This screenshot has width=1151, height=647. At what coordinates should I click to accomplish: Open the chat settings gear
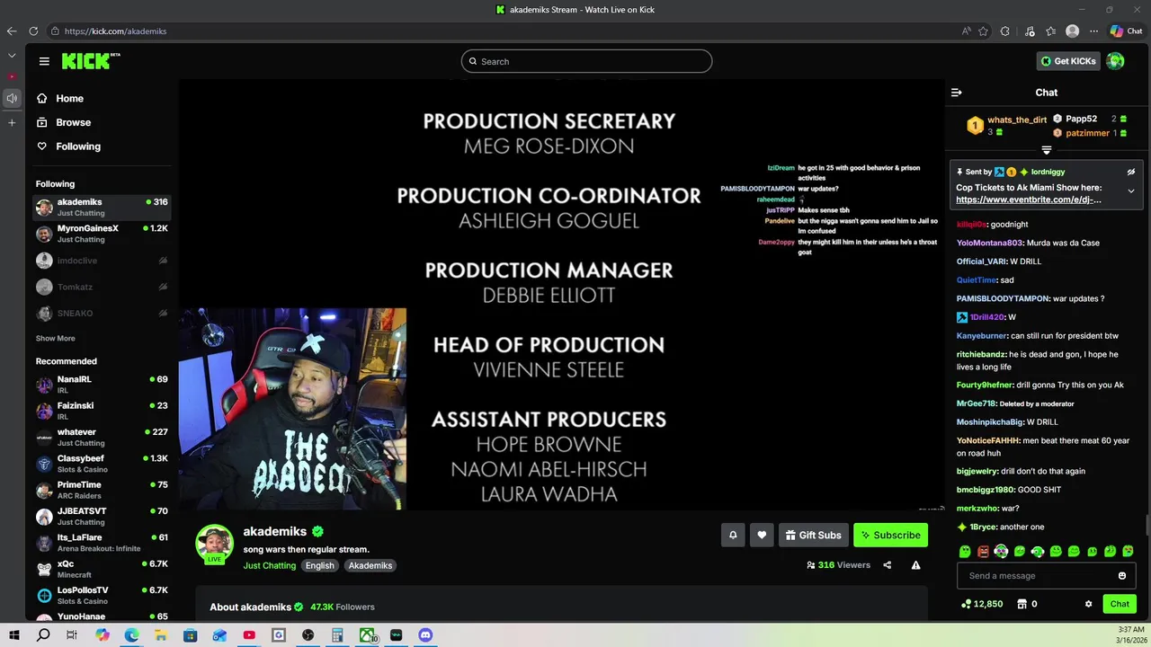pyautogui.click(x=1088, y=604)
